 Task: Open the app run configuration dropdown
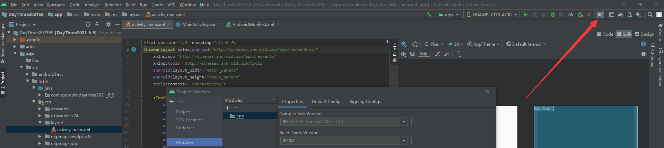point(448,15)
